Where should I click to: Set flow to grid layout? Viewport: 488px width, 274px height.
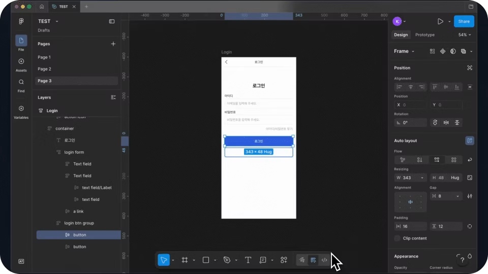(x=454, y=160)
